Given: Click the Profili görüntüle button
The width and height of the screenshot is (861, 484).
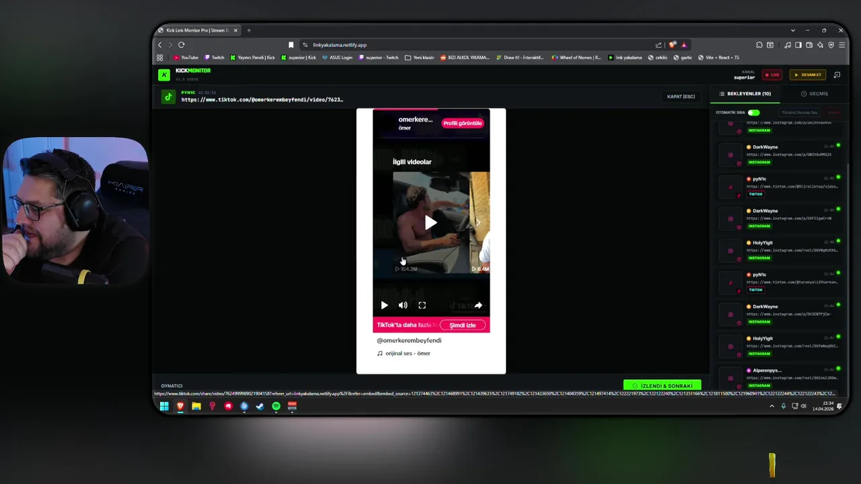Looking at the screenshot, I should [x=463, y=123].
